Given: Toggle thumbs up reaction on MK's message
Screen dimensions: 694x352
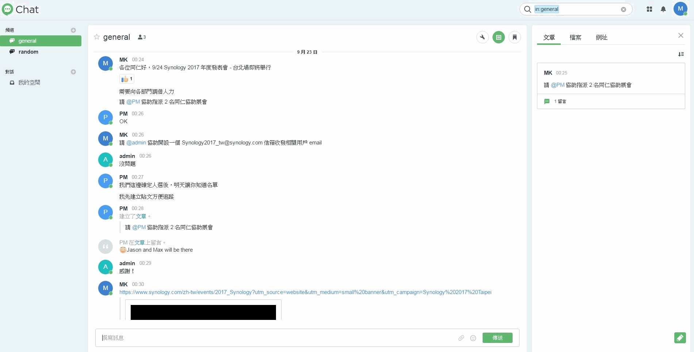Looking at the screenshot, I should [127, 79].
